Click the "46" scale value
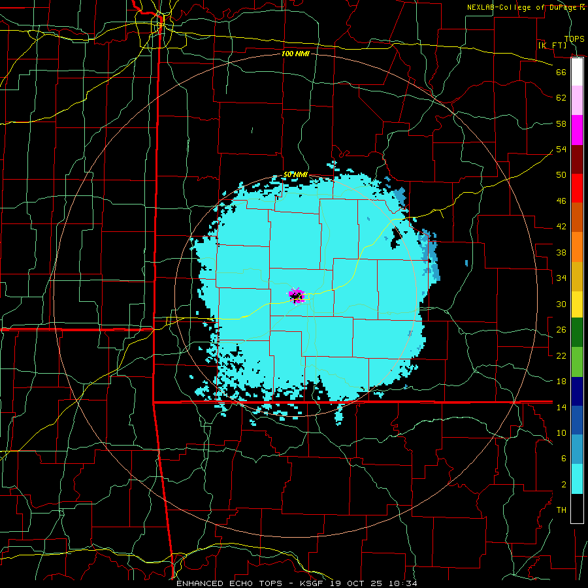The height and width of the screenshot is (588, 588). [x=561, y=201]
